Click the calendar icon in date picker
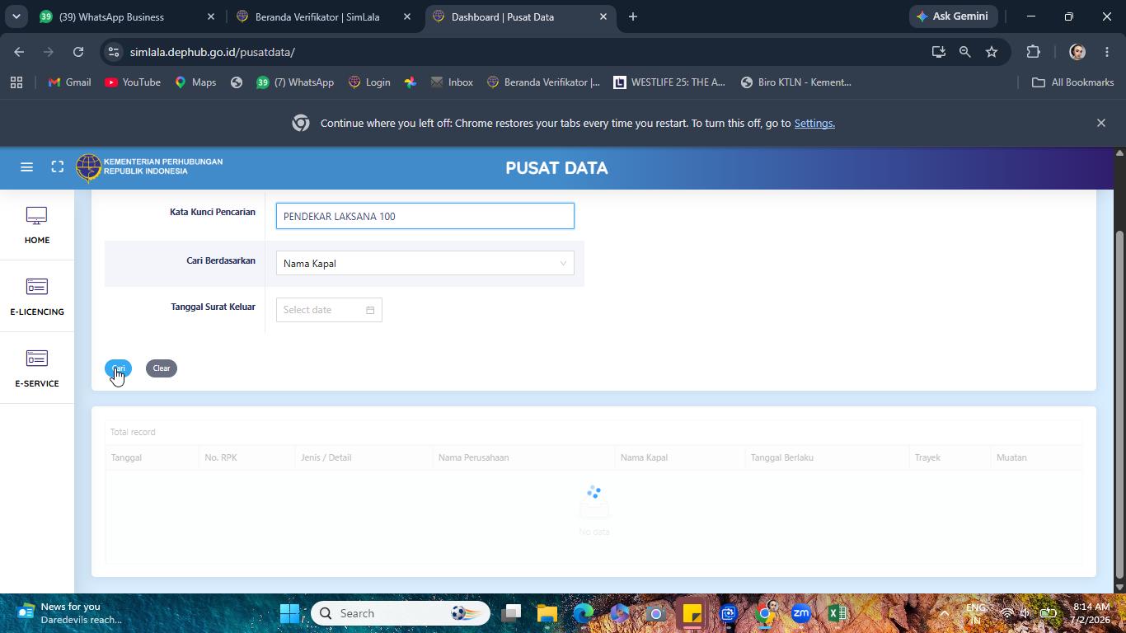This screenshot has width=1126, height=633. [x=370, y=310]
